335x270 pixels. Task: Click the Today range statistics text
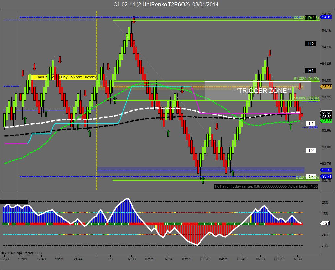pos(266,186)
